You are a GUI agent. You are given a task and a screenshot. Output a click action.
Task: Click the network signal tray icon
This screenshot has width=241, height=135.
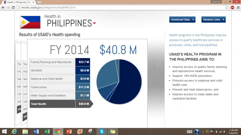[220, 132]
